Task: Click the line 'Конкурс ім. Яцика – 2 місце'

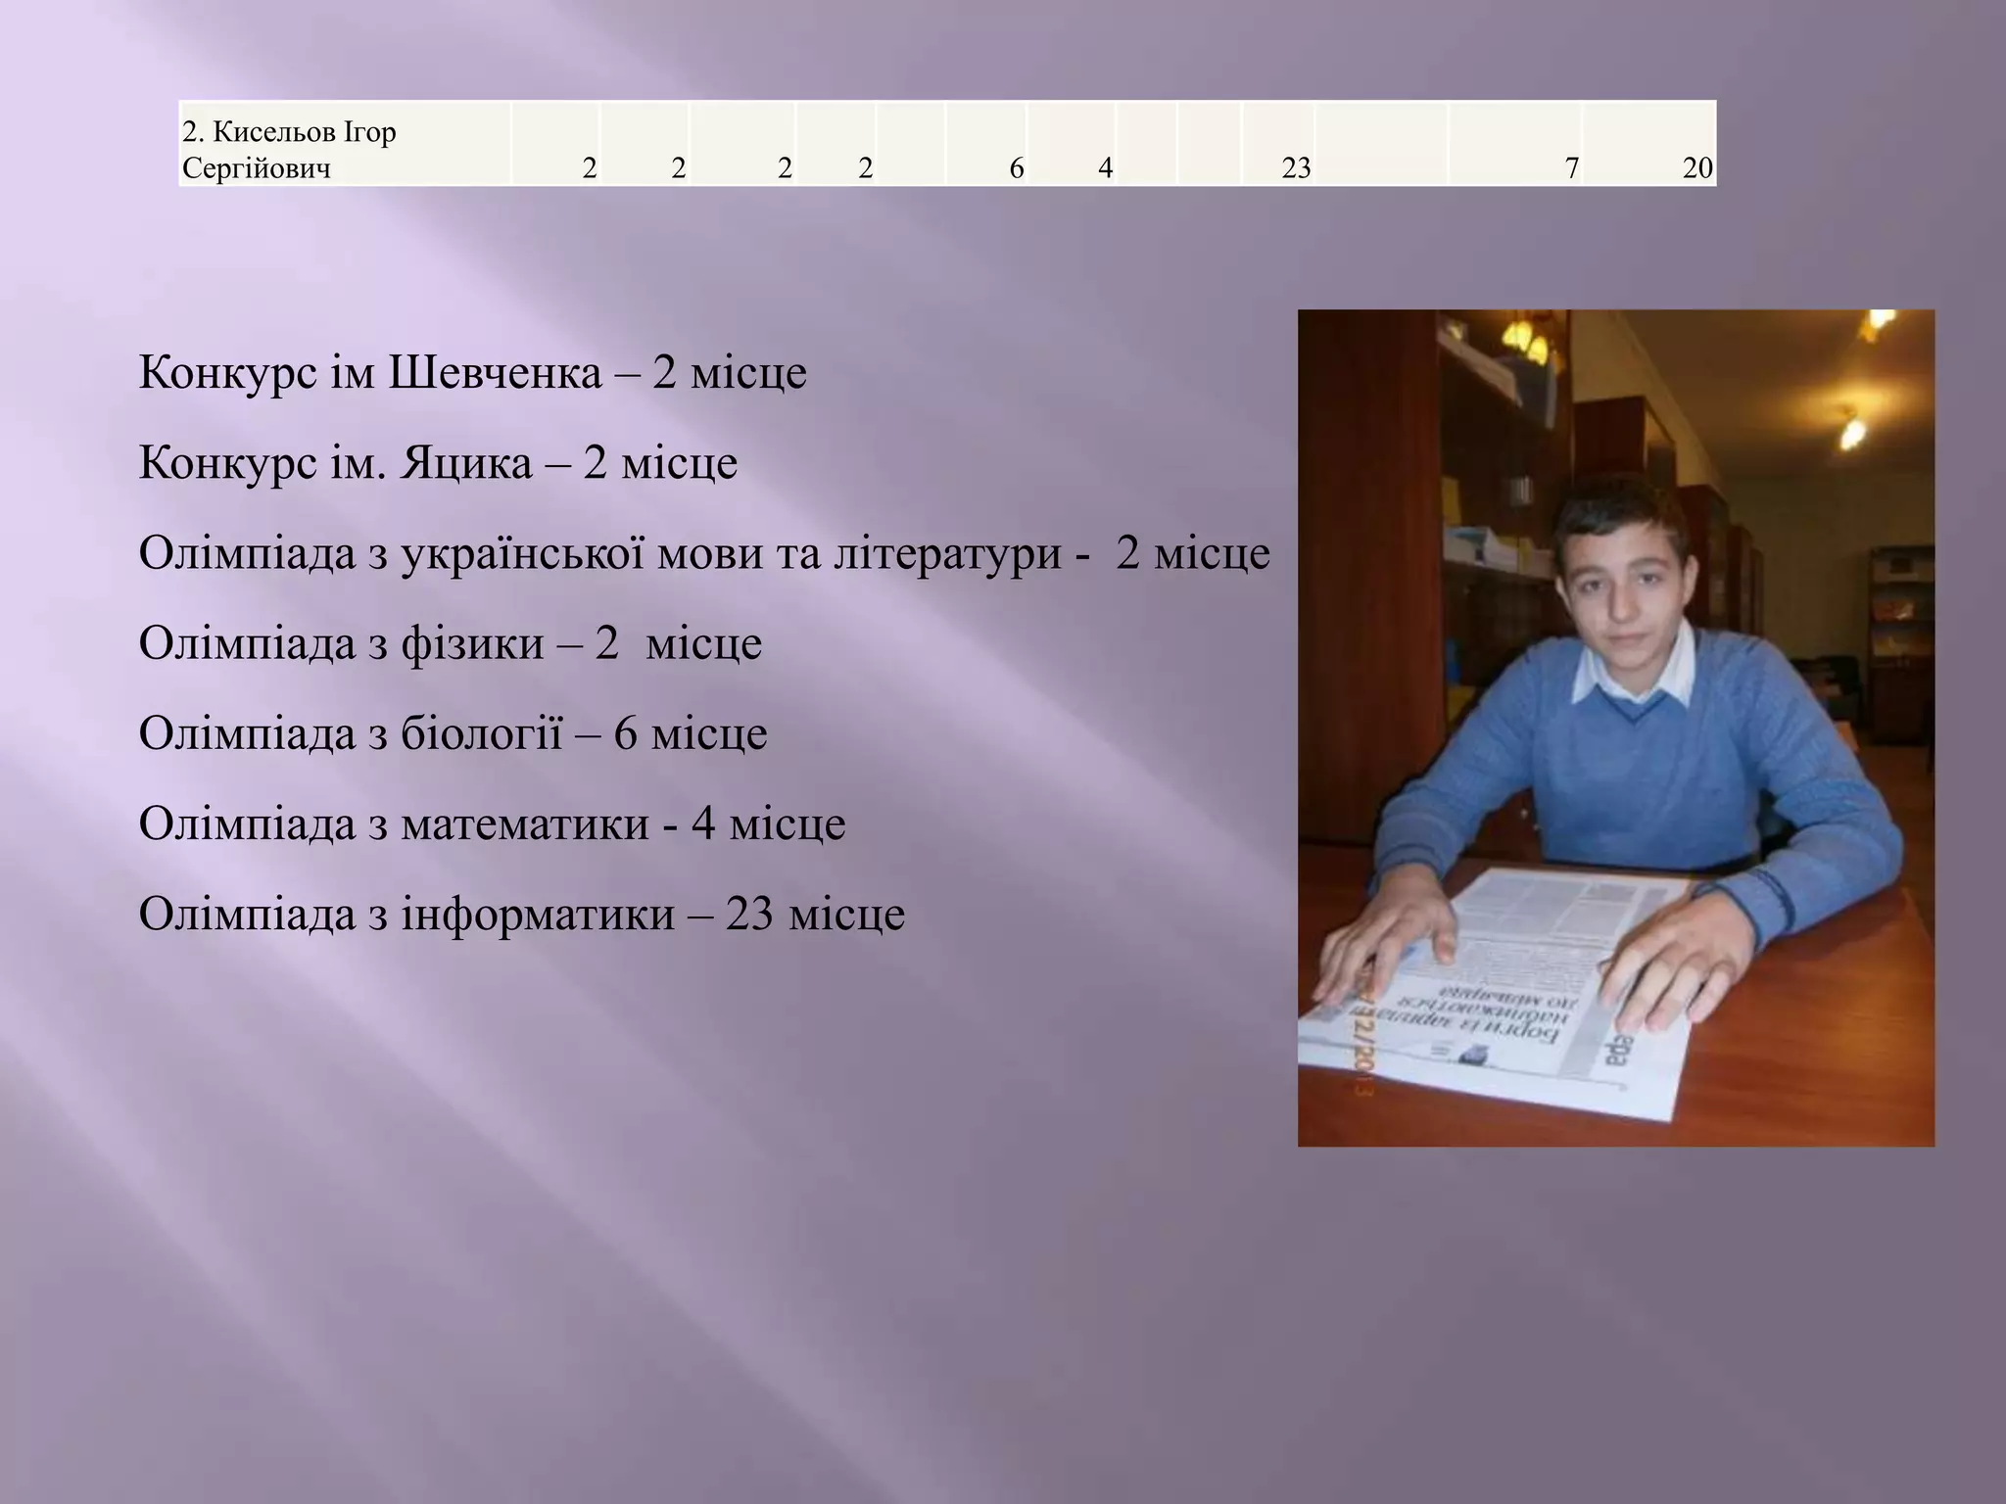Action: click(x=438, y=463)
